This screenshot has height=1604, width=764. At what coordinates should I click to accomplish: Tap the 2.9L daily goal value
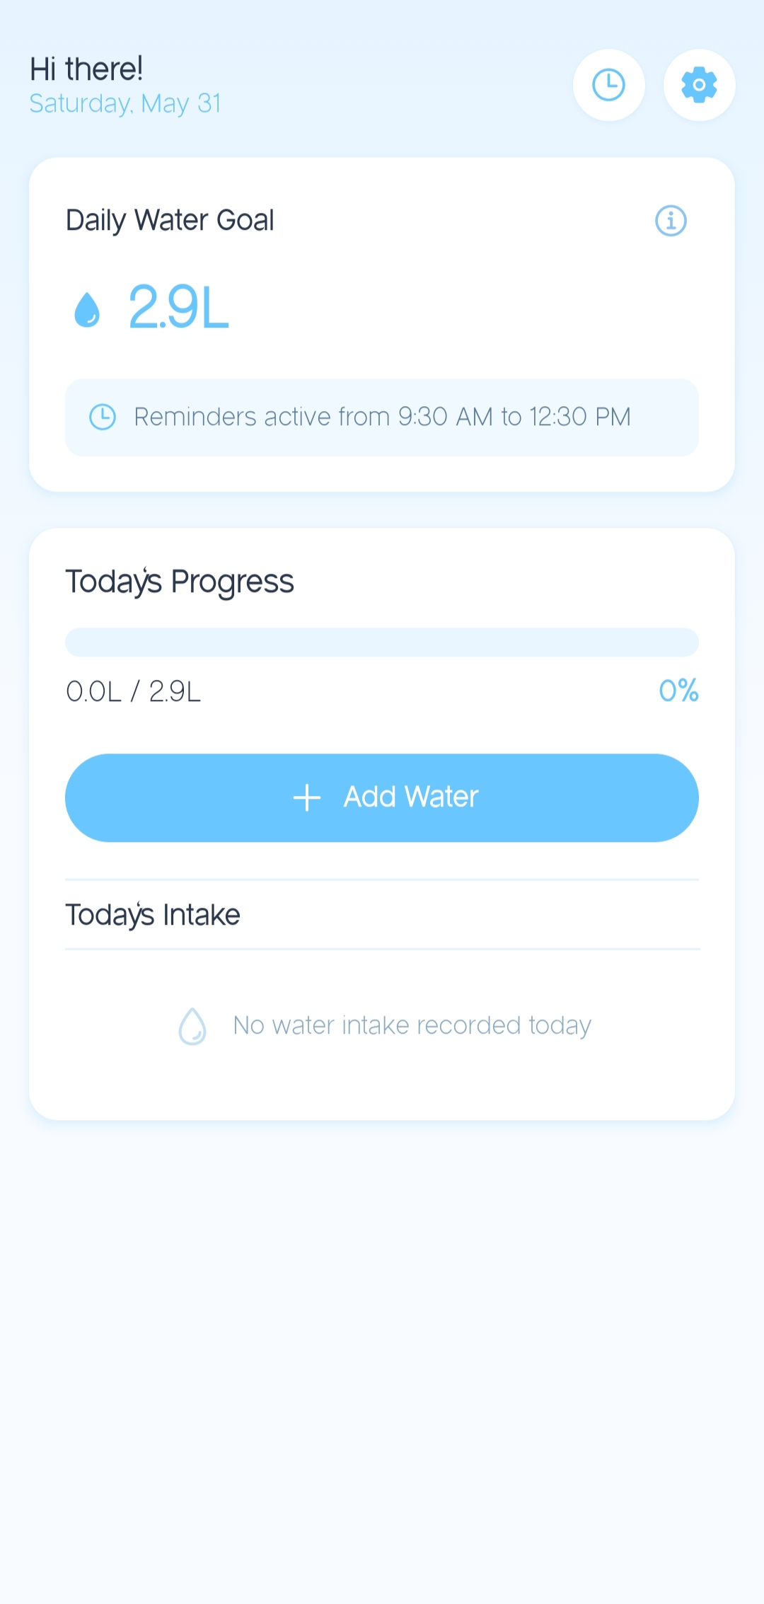[x=178, y=307]
